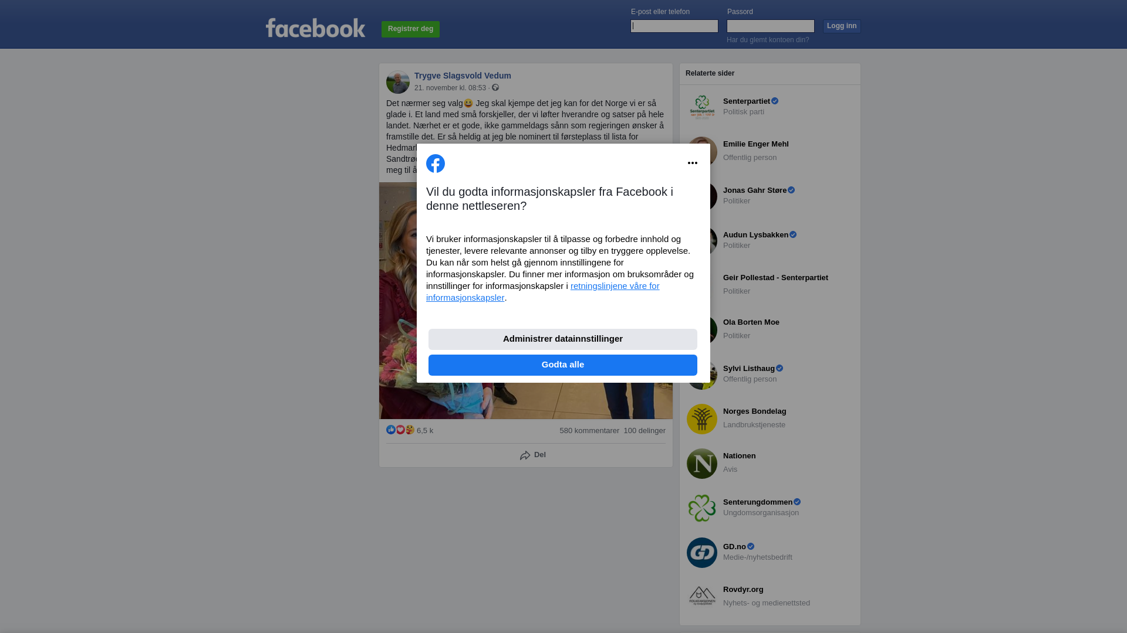Click the Facebook round logo in dialog
1127x633 pixels.
point(436,164)
